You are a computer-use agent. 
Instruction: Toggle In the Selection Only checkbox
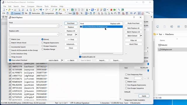[x=10, y=54]
